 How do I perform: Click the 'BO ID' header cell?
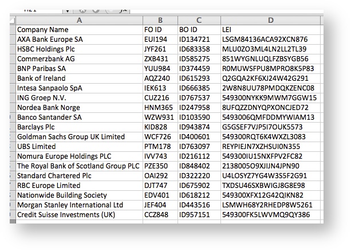199,30
